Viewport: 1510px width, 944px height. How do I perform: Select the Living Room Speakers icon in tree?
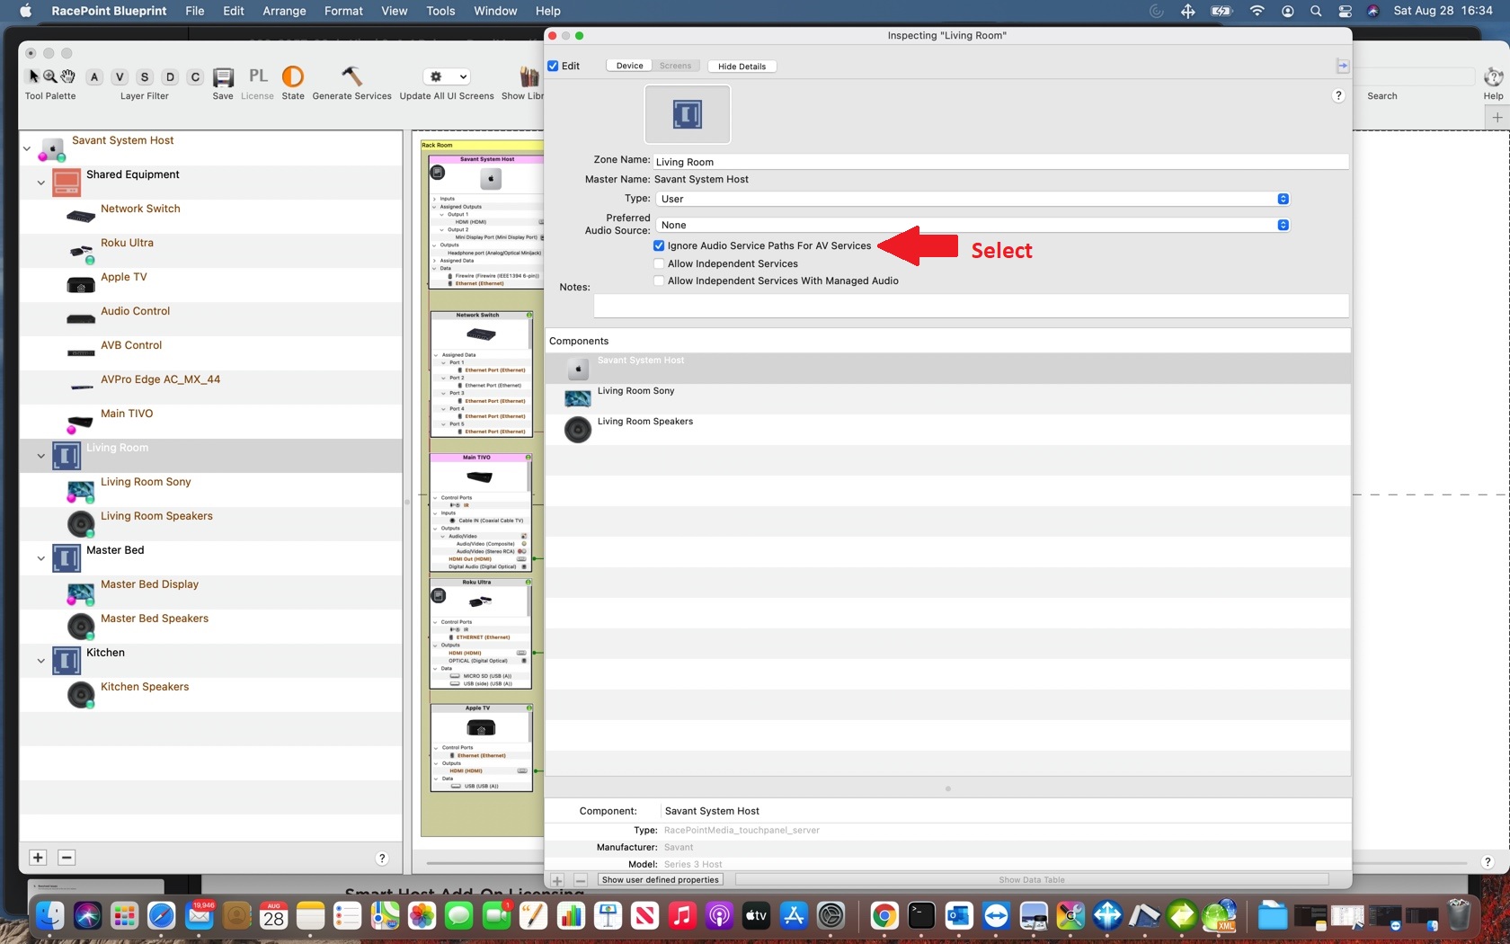81,524
